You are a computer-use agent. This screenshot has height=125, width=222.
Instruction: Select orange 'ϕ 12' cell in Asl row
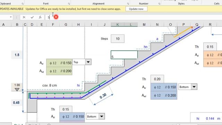pyautogui.click(x=210, y=55)
